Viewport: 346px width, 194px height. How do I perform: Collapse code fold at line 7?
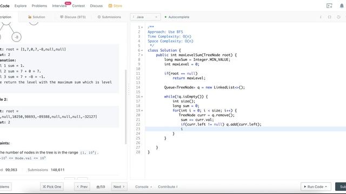142,55
